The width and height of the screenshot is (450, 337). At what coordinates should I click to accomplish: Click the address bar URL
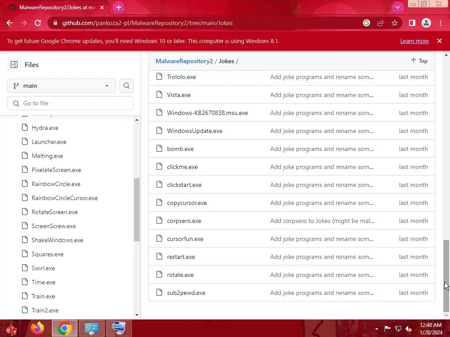(x=147, y=23)
